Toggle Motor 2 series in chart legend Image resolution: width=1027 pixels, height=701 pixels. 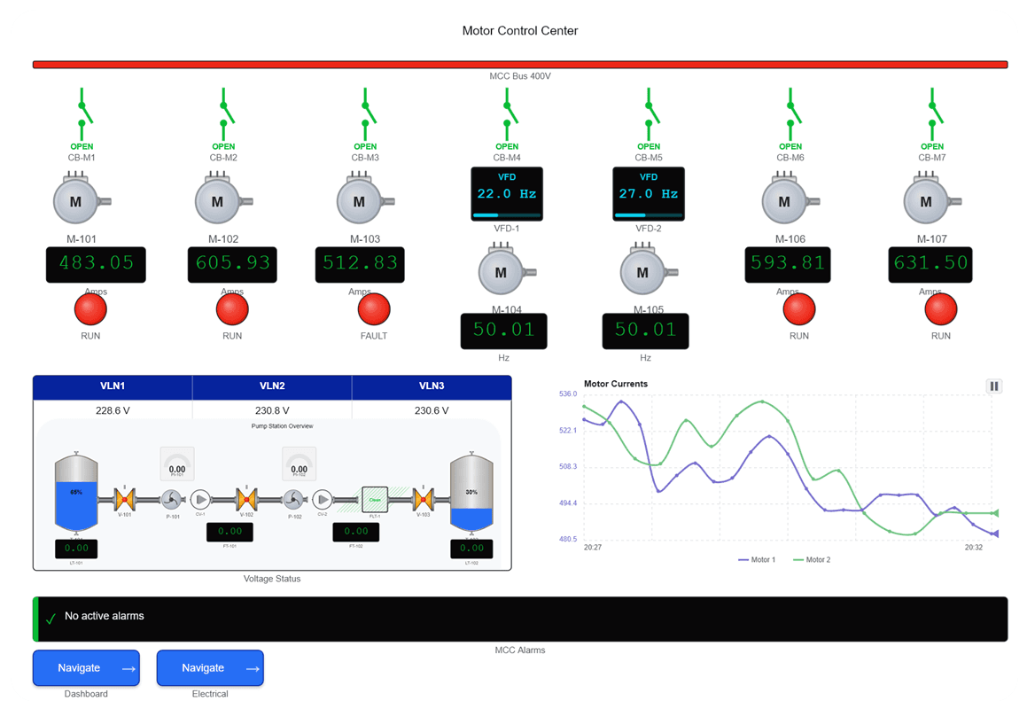pos(812,559)
